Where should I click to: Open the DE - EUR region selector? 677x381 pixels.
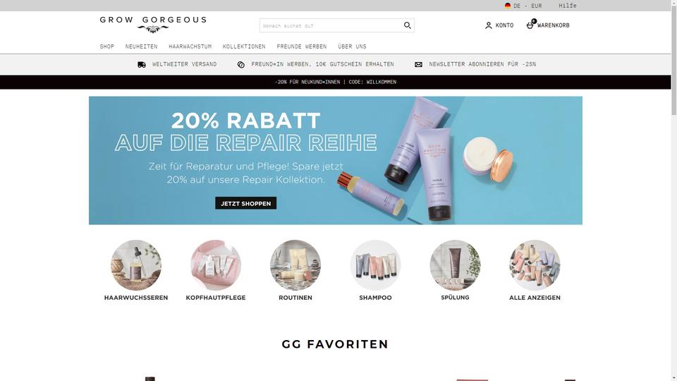[523, 6]
